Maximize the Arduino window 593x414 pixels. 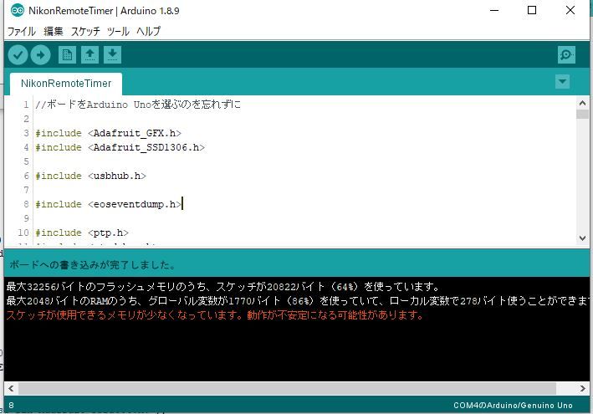coord(532,11)
